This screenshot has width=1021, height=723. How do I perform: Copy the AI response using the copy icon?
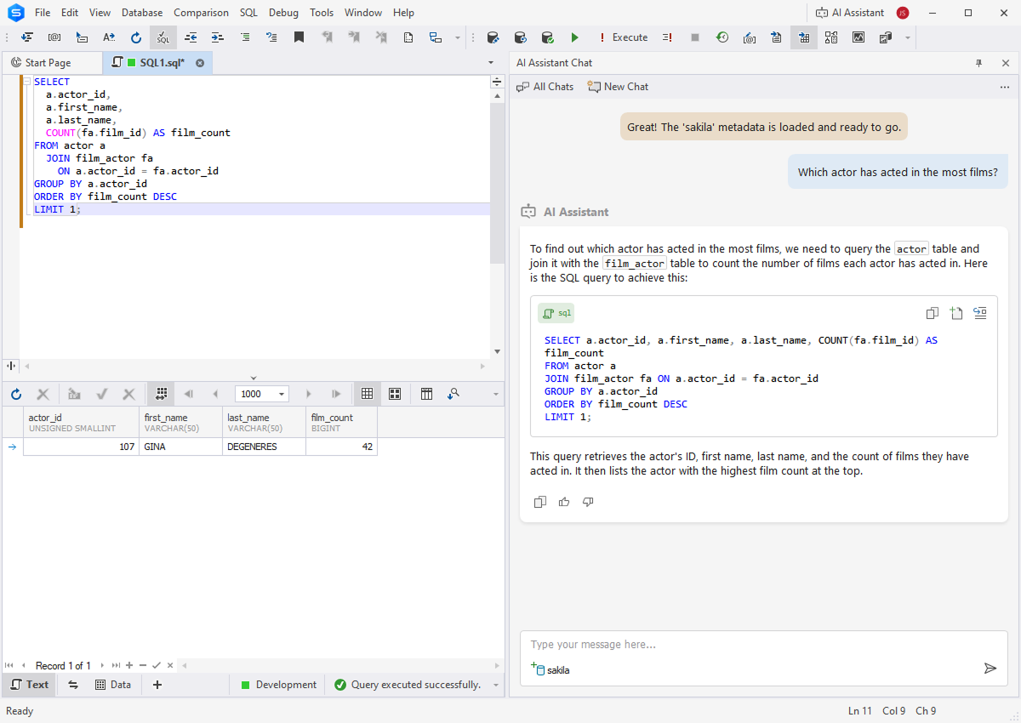coord(539,502)
